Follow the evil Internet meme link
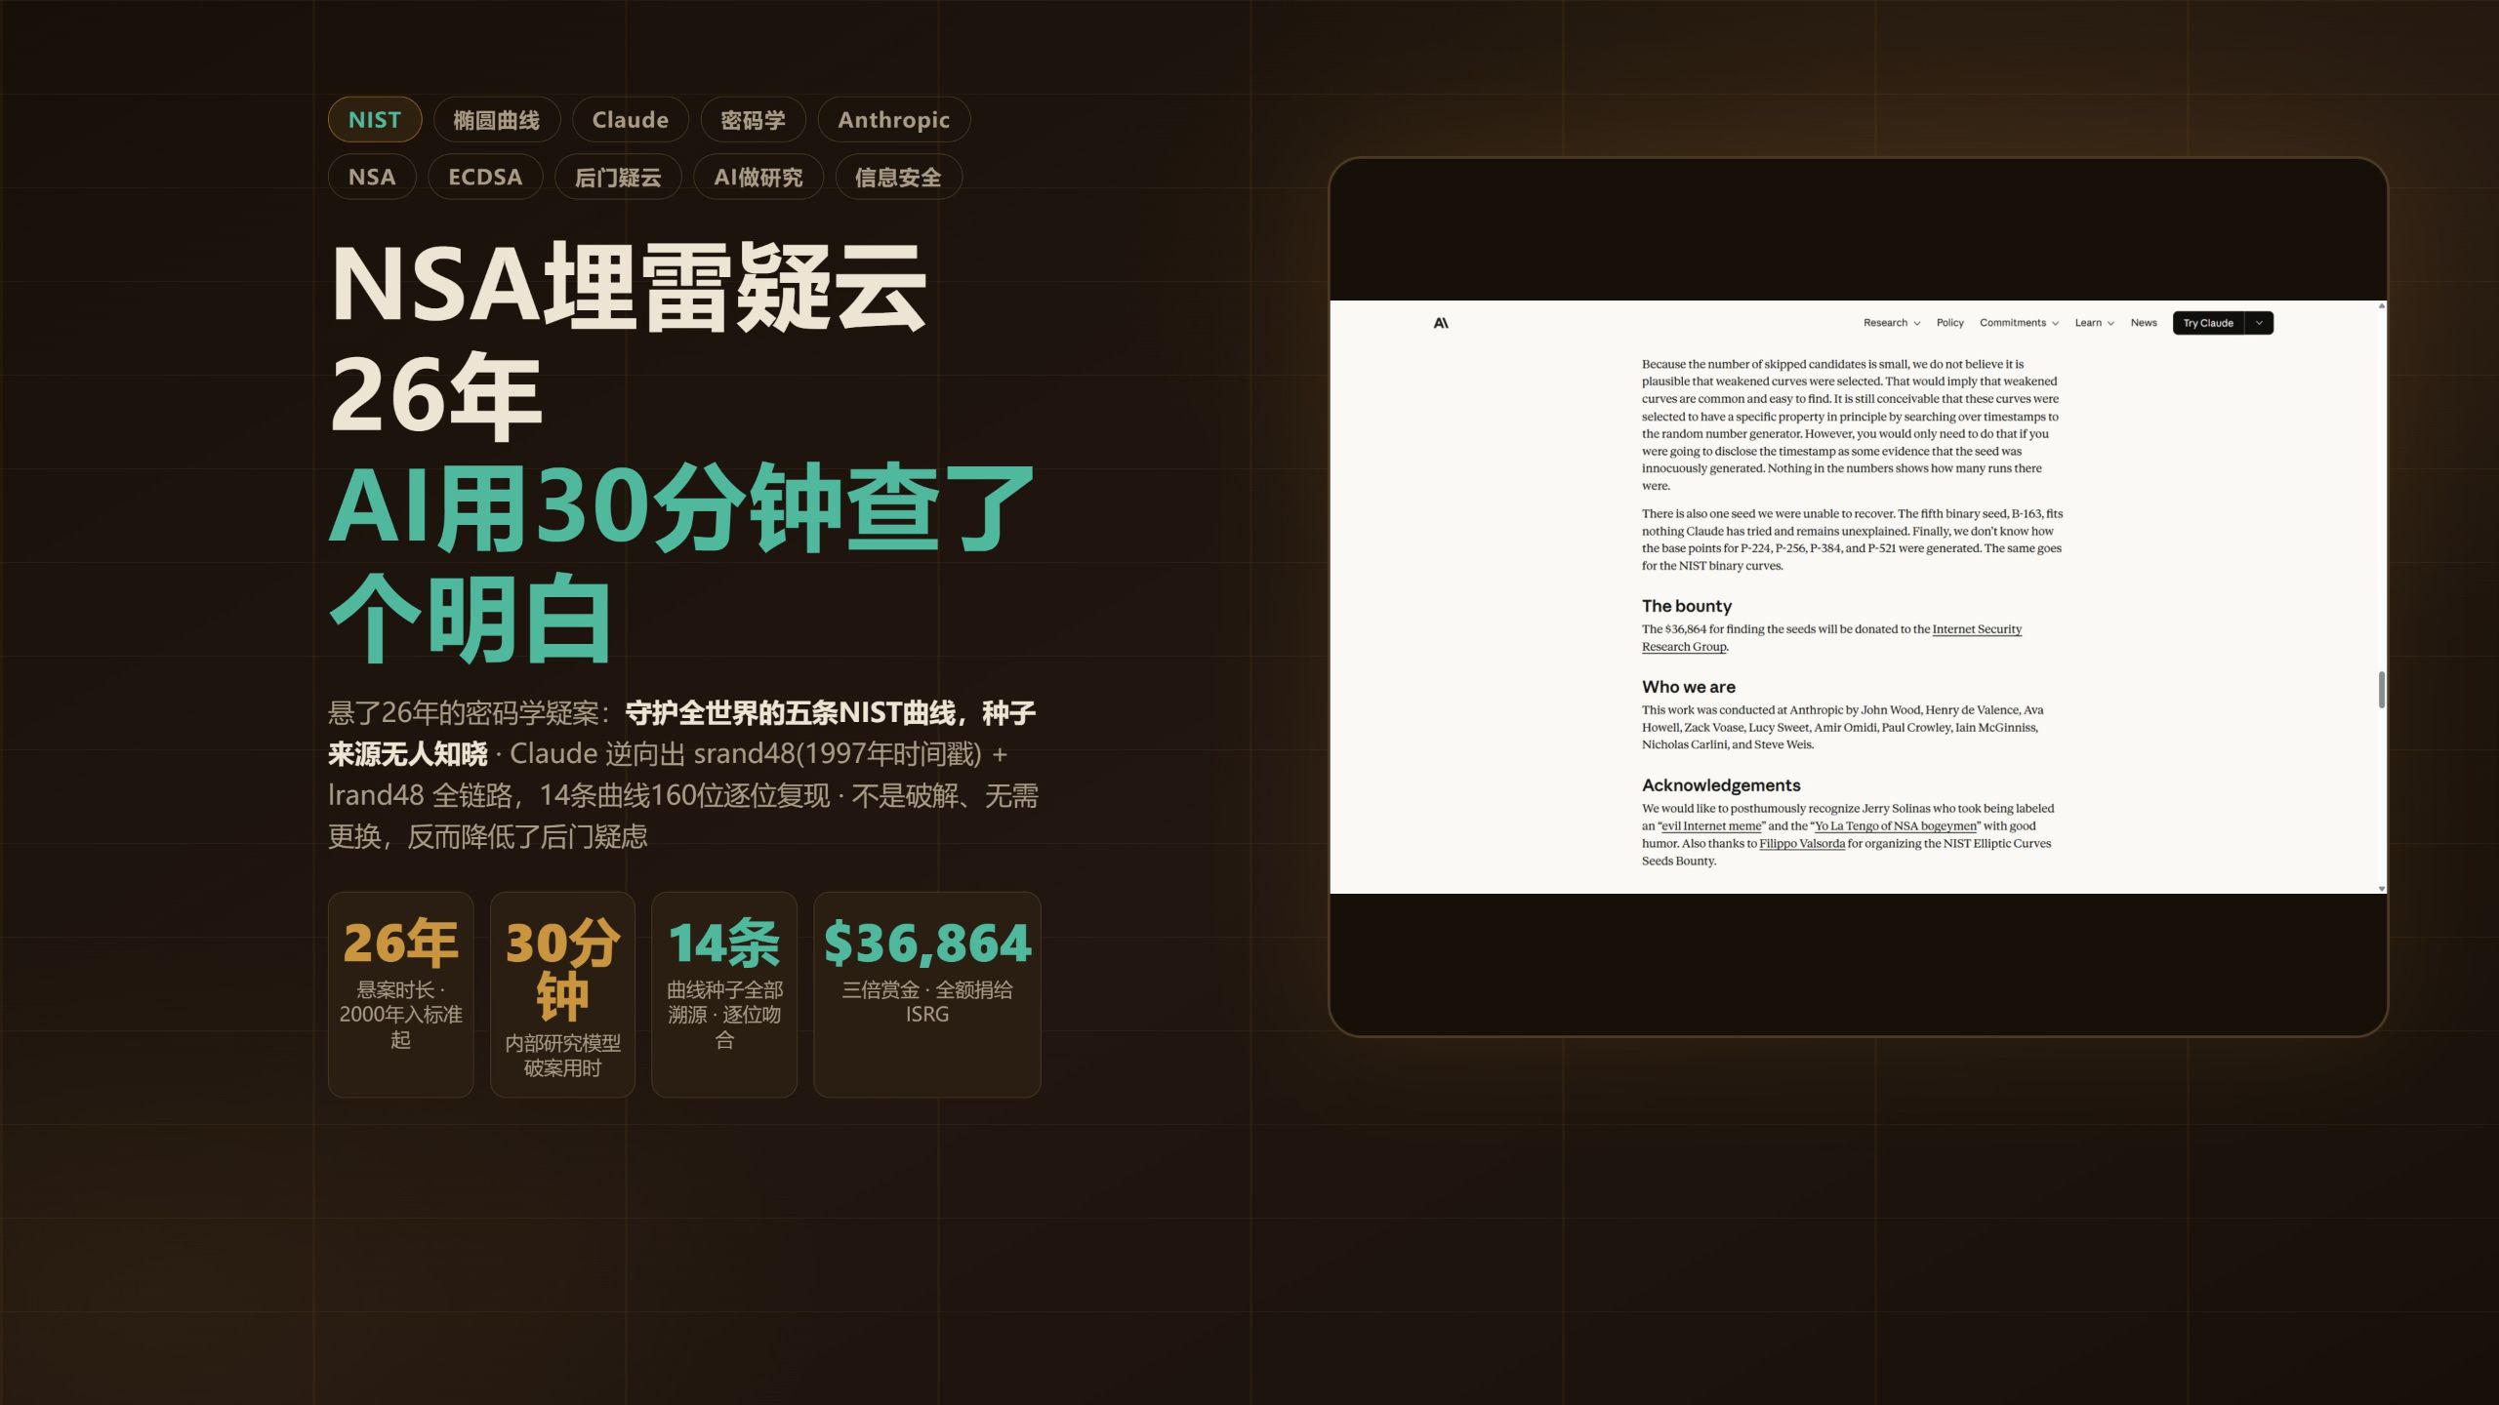Screen dimensions: 2499x1405 tap(1711, 826)
